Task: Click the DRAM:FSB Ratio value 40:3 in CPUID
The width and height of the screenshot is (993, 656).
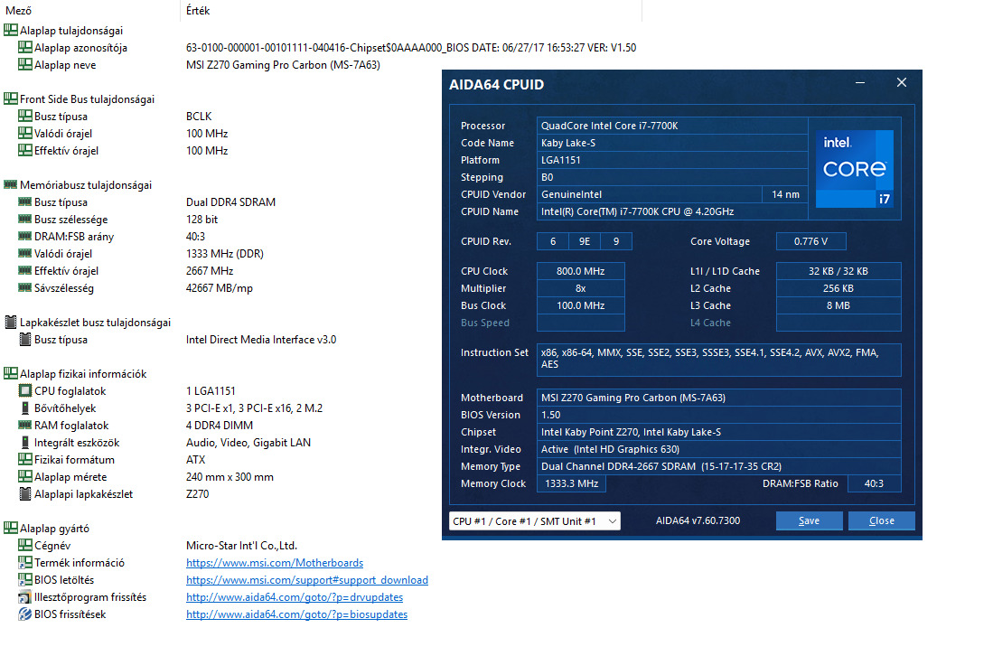Action: click(874, 483)
